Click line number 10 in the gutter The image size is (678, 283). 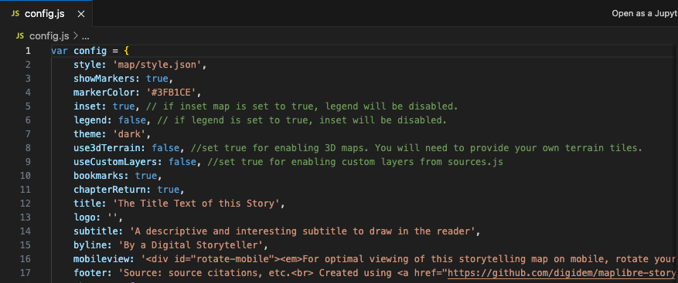(26, 176)
